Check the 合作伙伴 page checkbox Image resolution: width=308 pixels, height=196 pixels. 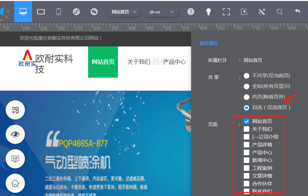[x=247, y=184]
